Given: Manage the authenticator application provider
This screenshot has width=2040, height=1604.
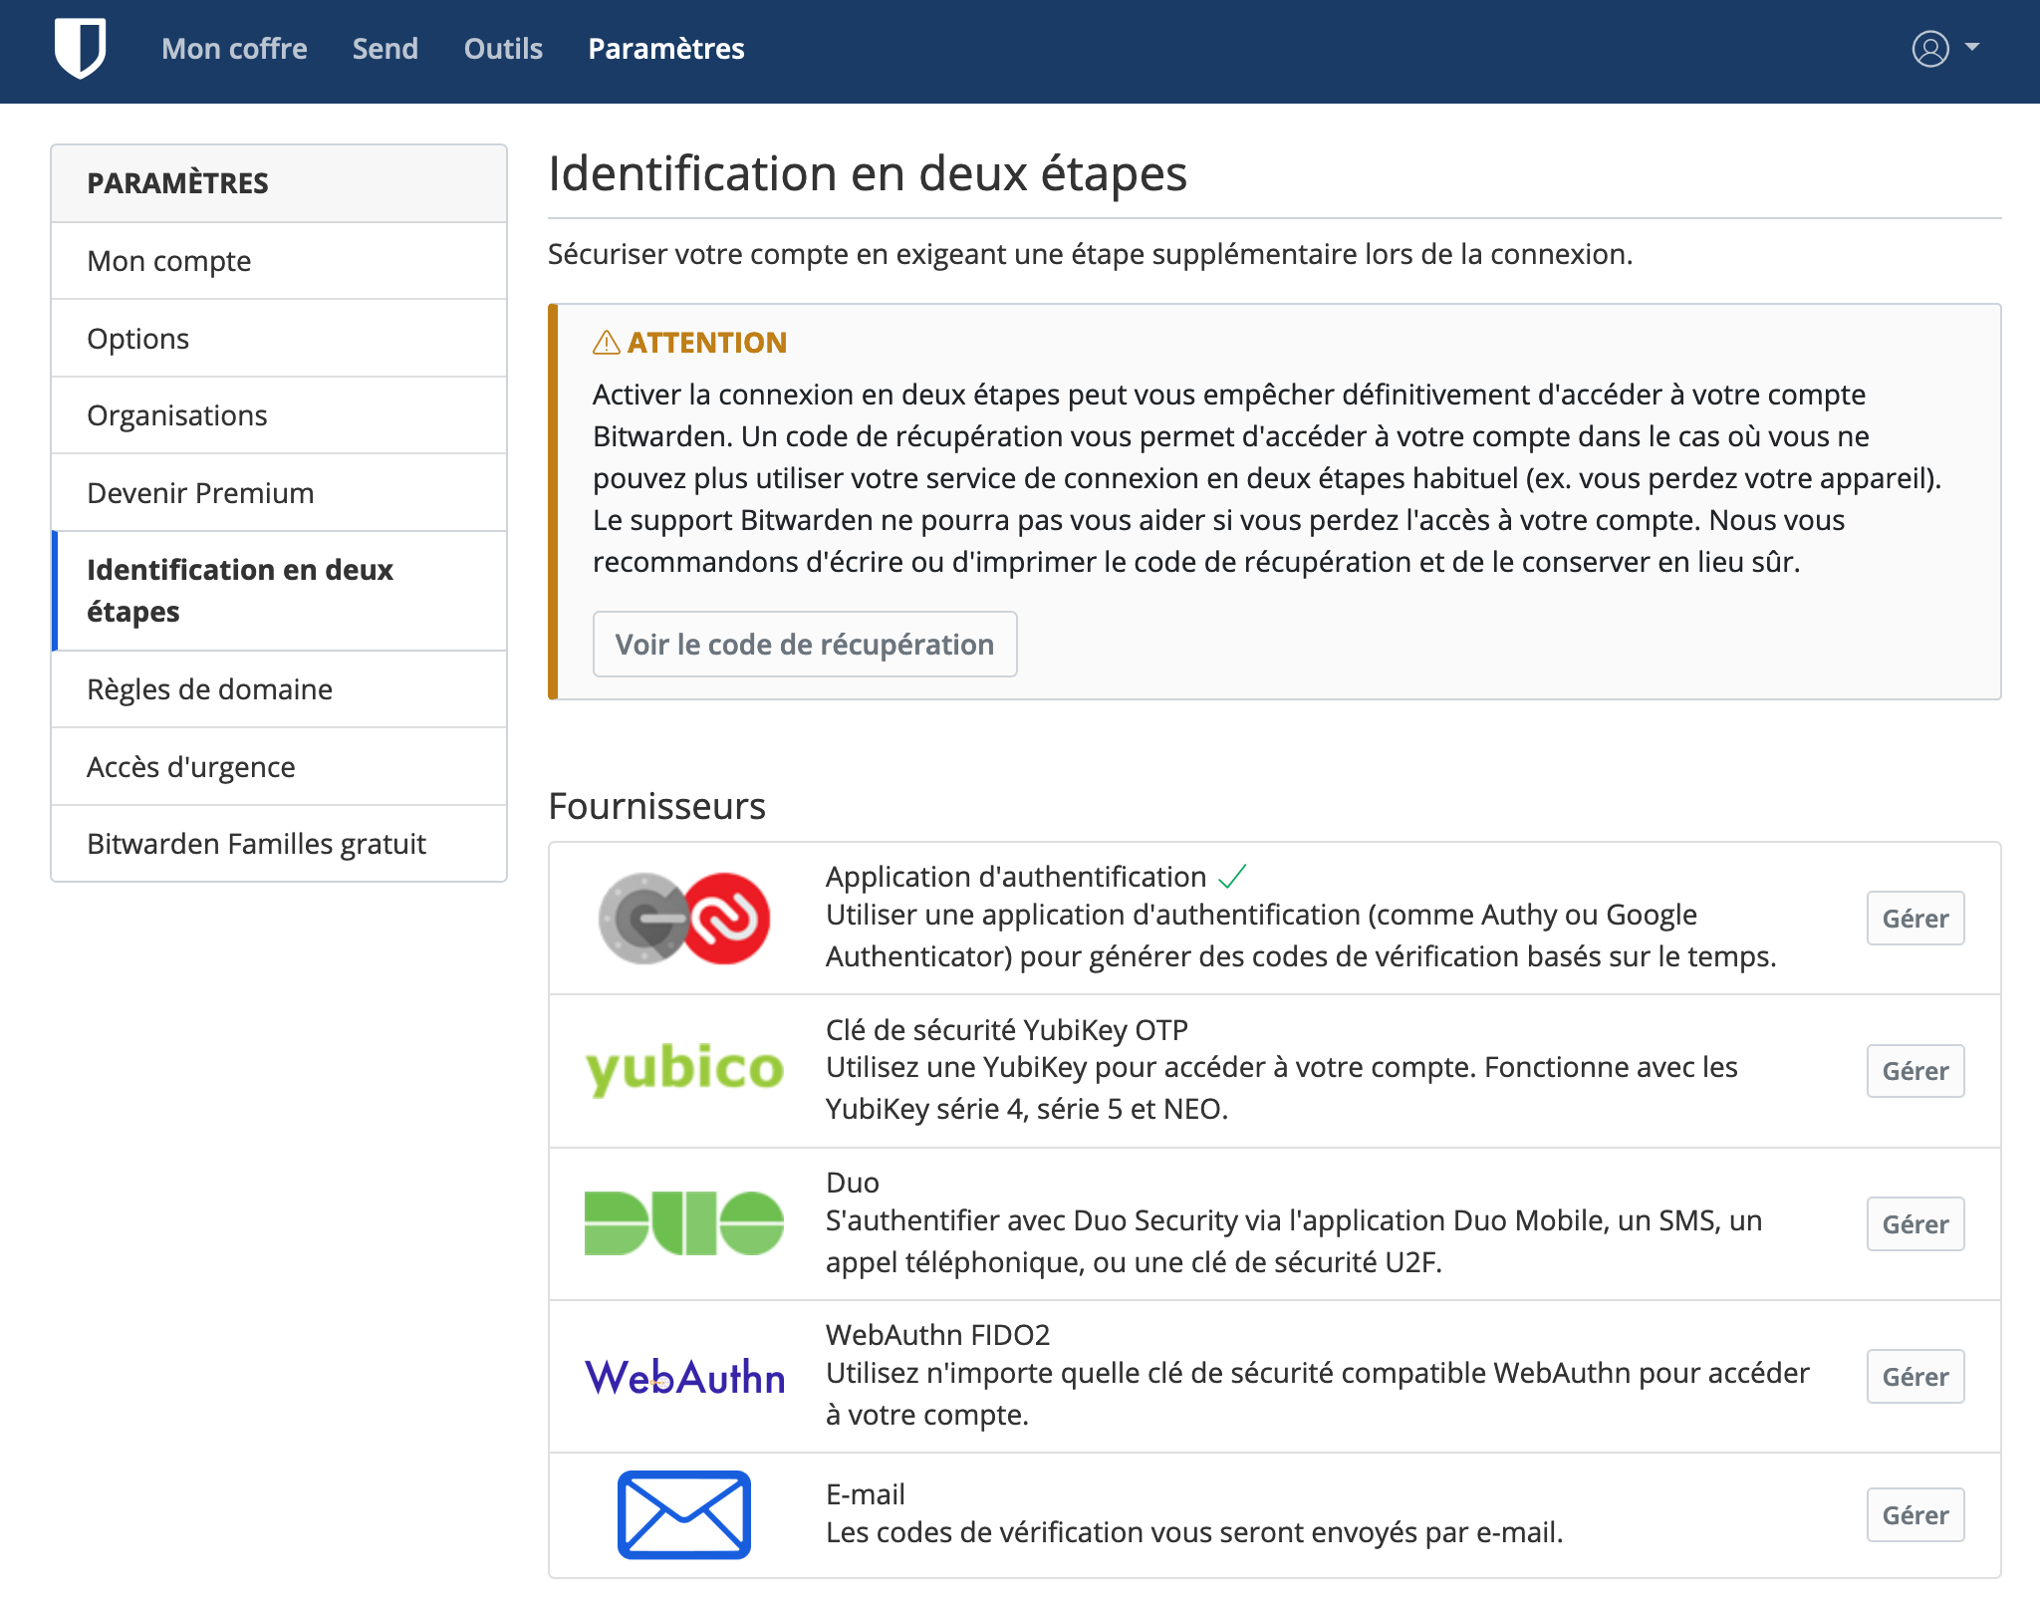Looking at the screenshot, I should [x=1913, y=919].
